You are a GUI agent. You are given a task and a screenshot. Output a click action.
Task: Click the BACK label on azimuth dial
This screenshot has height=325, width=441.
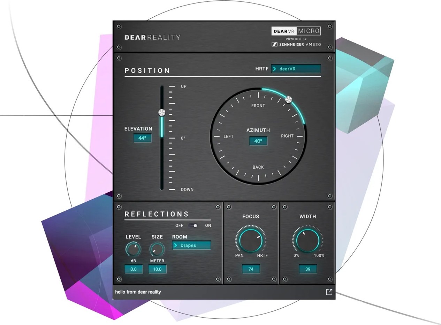258,167
